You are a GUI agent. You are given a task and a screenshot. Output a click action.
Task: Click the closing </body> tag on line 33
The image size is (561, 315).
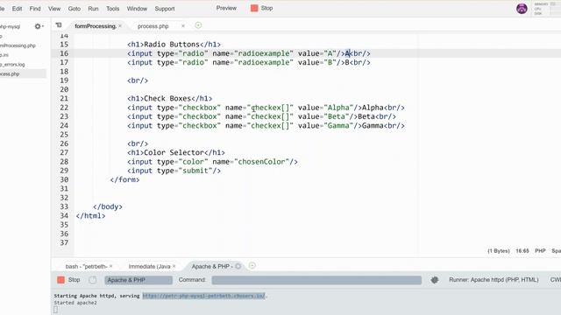[108, 206]
